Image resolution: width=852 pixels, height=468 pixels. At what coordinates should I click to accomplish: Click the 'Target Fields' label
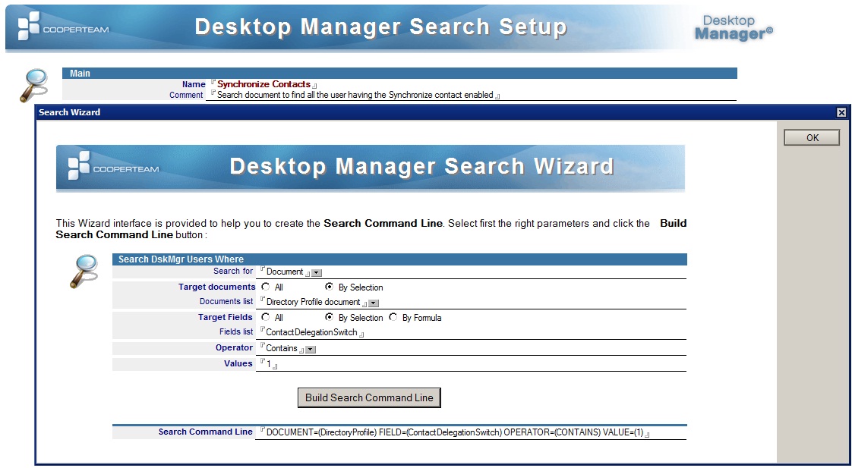(x=226, y=317)
